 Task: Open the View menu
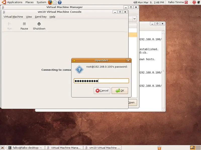[x=29, y=17]
